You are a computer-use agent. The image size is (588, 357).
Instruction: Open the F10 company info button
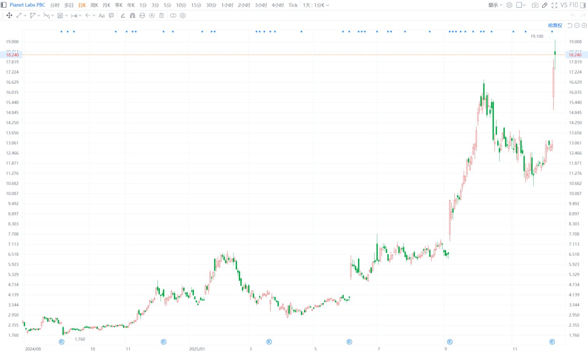(574, 5)
